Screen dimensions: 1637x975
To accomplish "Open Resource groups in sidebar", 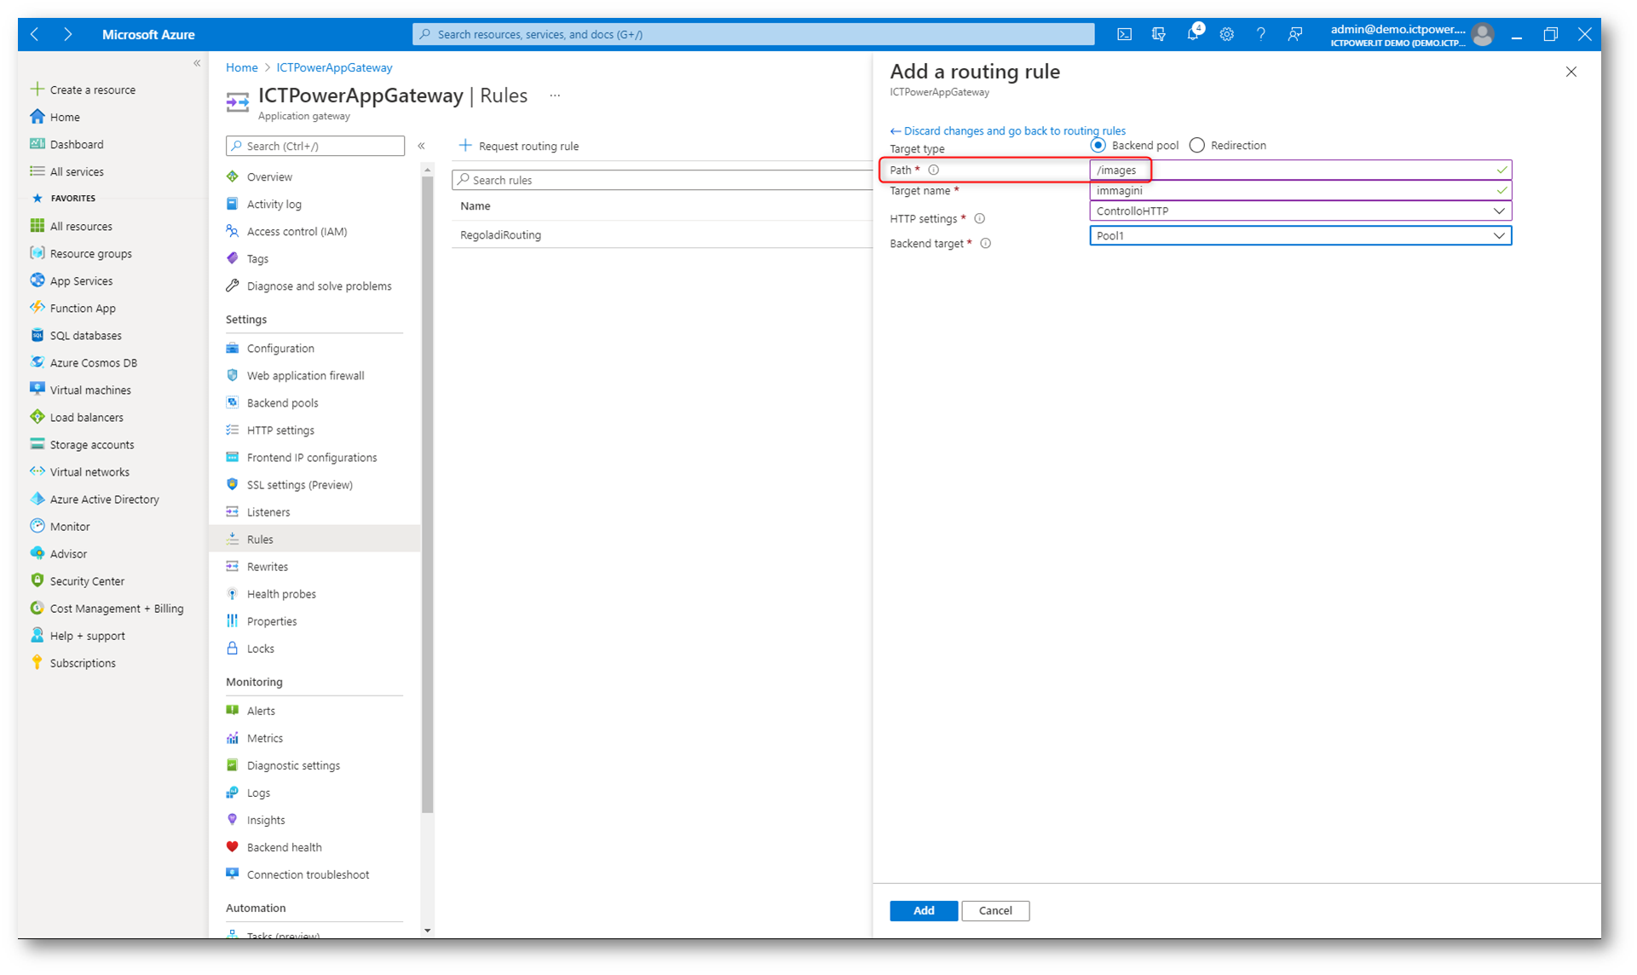I will pos(90,253).
